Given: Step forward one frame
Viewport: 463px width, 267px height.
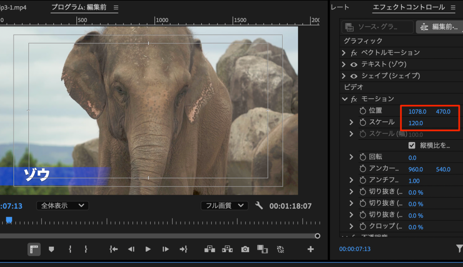Looking at the screenshot, I should click(x=165, y=249).
